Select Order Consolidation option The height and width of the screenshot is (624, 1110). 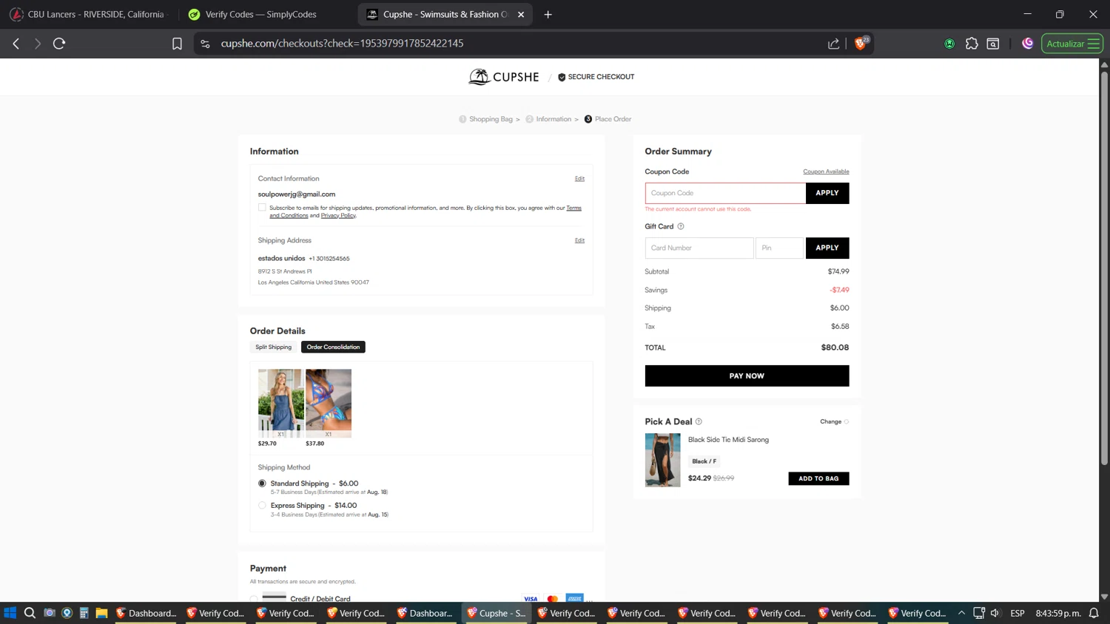(333, 347)
